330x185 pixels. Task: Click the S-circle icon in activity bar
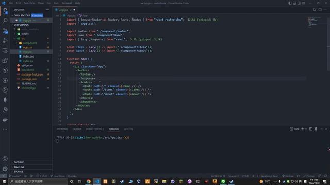pos(5,70)
